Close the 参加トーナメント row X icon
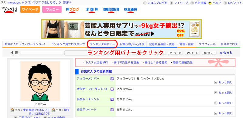 (x=112, y=100)
